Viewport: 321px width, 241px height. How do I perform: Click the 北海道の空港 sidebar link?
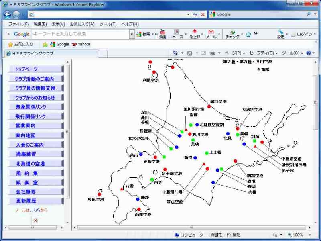tap(30, 164)
